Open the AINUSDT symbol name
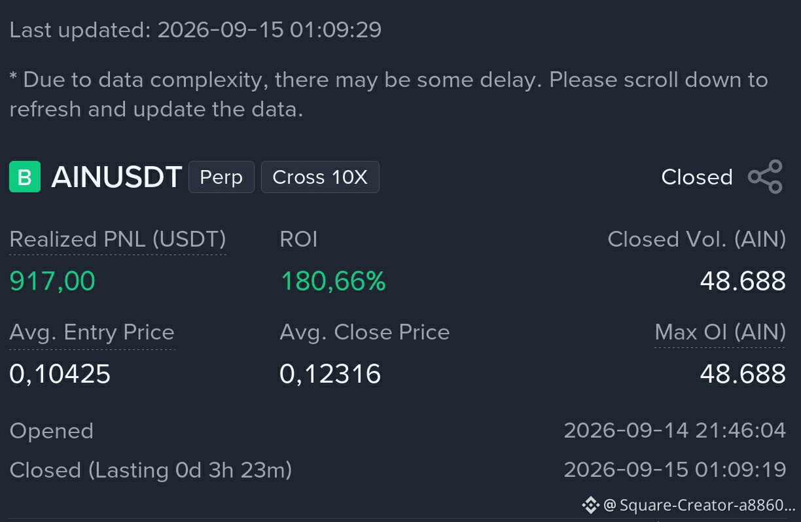 click(x=116, y=177)
